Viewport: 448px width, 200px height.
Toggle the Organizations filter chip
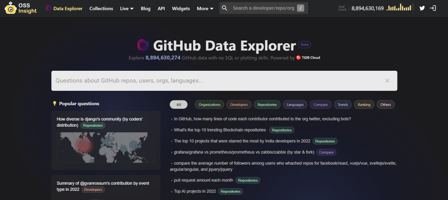(x=209, y=105)
